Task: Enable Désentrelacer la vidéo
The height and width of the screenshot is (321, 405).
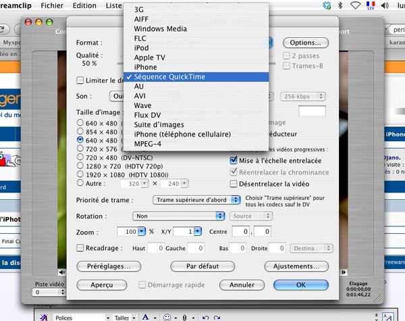Action: [234, 184]
